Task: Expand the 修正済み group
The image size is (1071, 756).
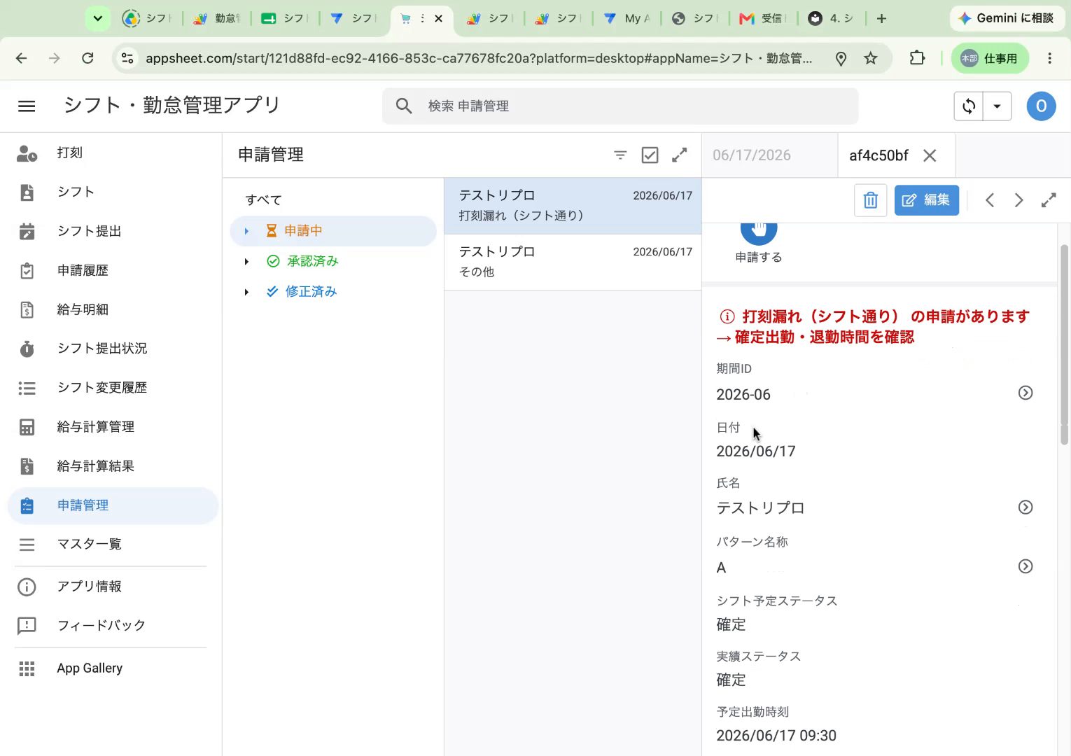Action: pyautogui.click(x=246, y=292)
